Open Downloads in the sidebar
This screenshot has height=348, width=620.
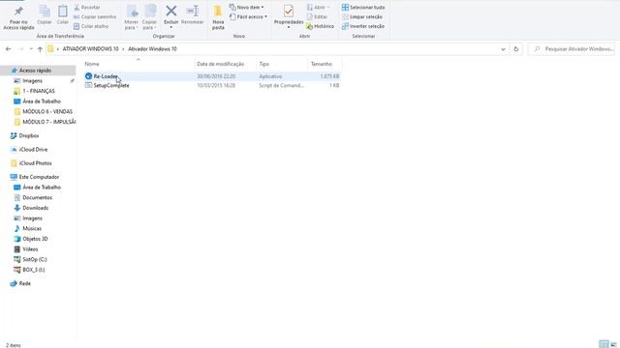pyautogui.click(x=35, y=208)
